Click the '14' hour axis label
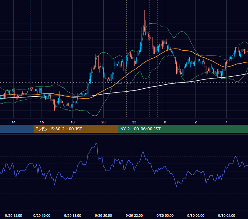Image resolution: width=248 pixels, height=219 pixels. (13, 122)
